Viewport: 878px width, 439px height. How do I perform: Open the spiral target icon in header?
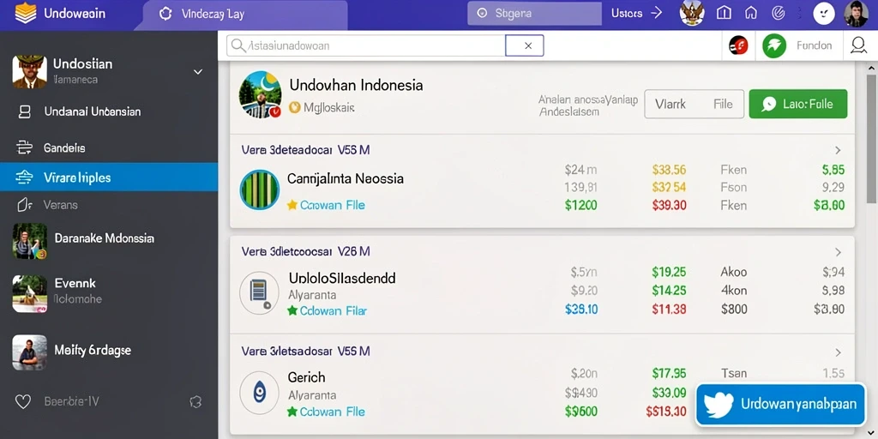pyautogui.click(x=779, y=13)
